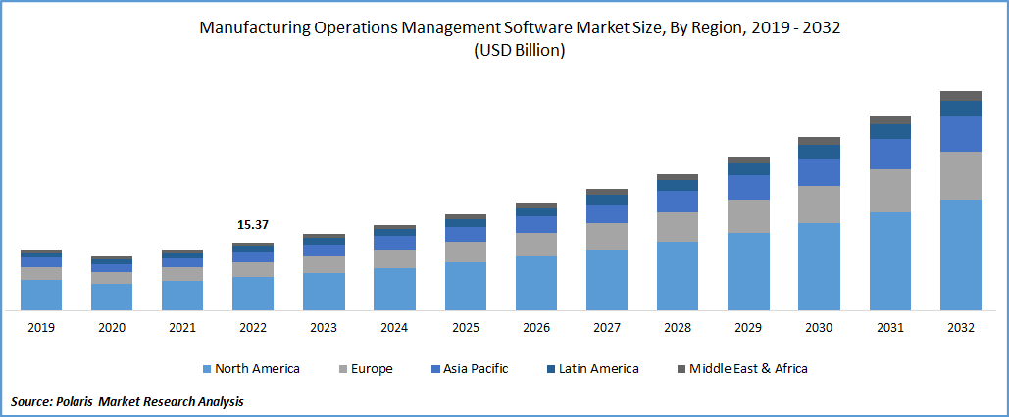This screenshot has height=417, width=1009.
Task: Click the 2030 axis label
Action: click(819, 327)
